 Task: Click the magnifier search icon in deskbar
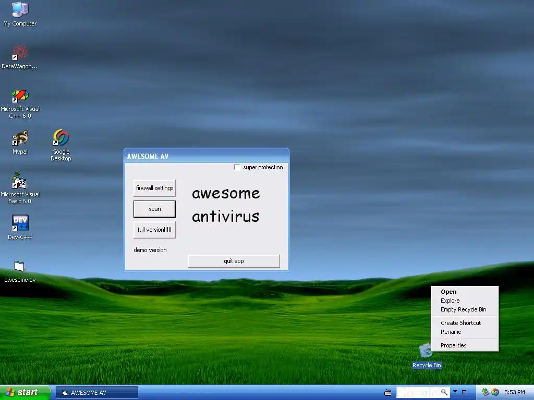coord(444,392)
